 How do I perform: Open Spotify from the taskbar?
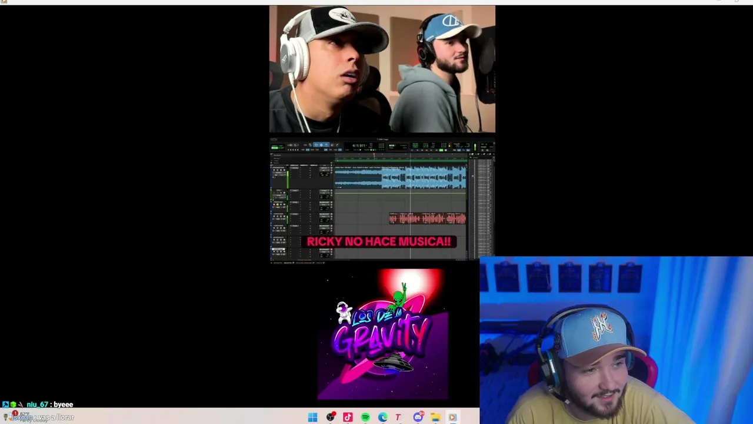pos(365,418)
